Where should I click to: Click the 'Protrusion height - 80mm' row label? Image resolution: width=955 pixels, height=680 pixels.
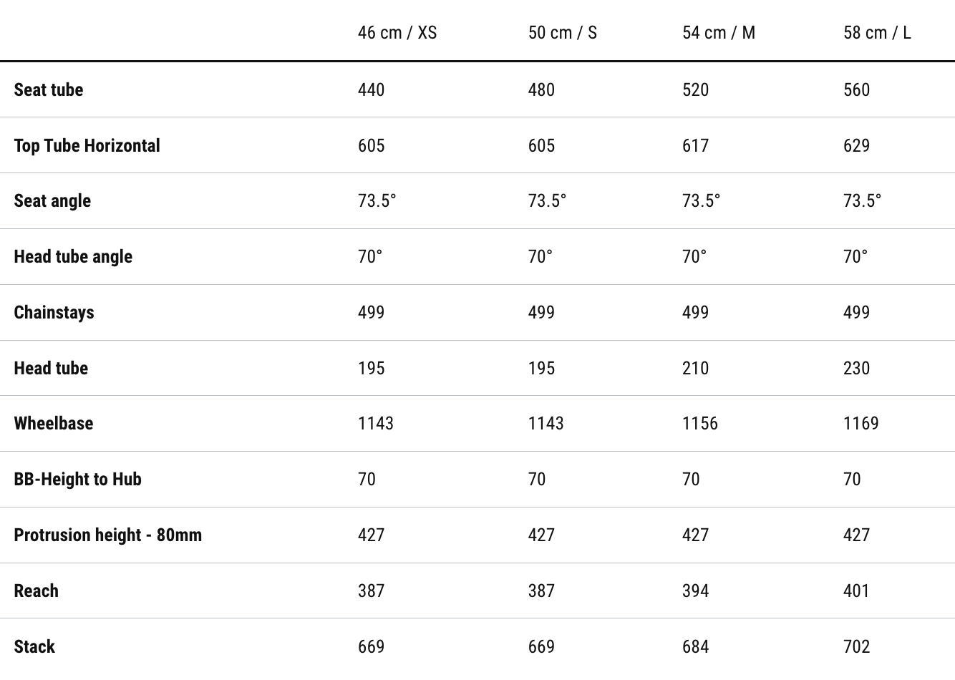click(x=107, y=535)
